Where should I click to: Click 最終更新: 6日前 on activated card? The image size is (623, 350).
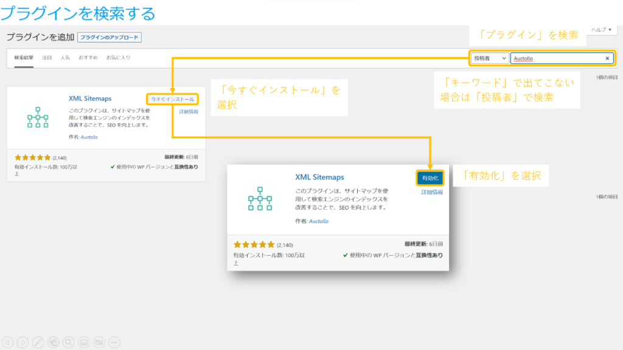pos(423,244)
